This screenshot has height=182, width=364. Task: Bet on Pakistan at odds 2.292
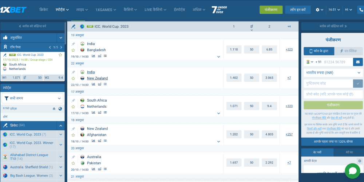point(269,163)
